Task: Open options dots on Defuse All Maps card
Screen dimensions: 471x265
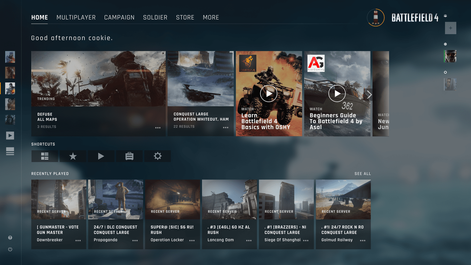Action: [158, 128]
